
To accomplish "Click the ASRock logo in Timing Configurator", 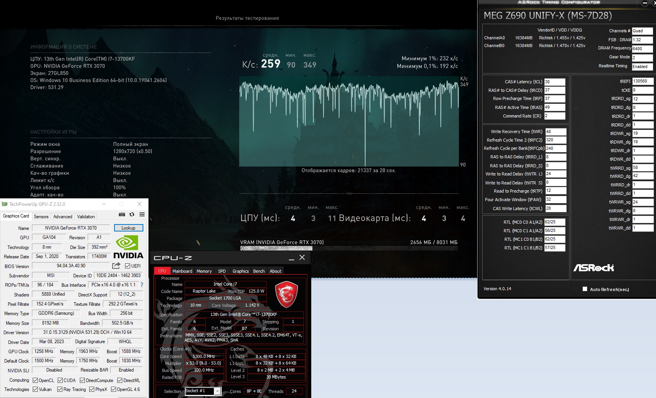I will click(593, 268).
